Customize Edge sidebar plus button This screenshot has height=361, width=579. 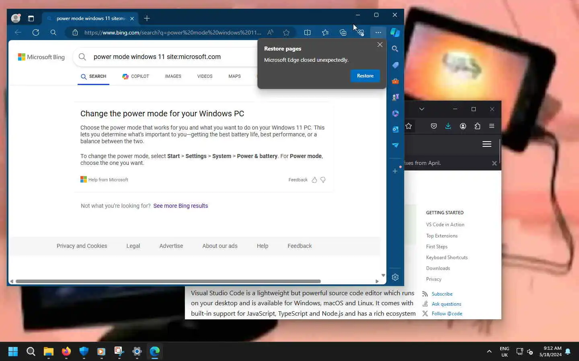395,171
